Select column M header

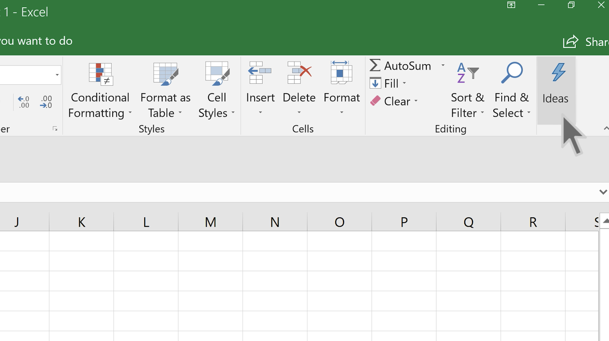[210, 222]
